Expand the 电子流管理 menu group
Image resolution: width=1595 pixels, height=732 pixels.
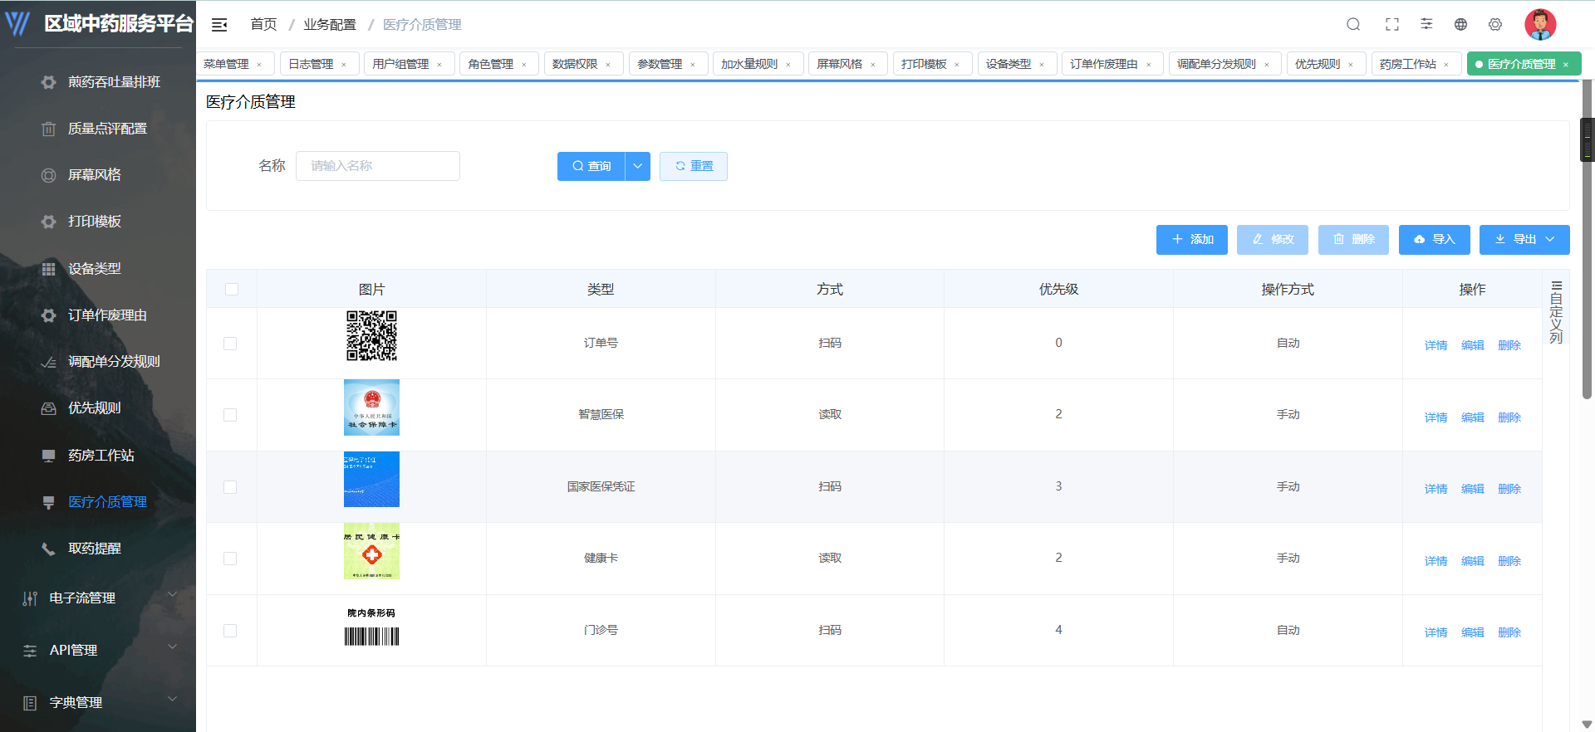(98, 598)
